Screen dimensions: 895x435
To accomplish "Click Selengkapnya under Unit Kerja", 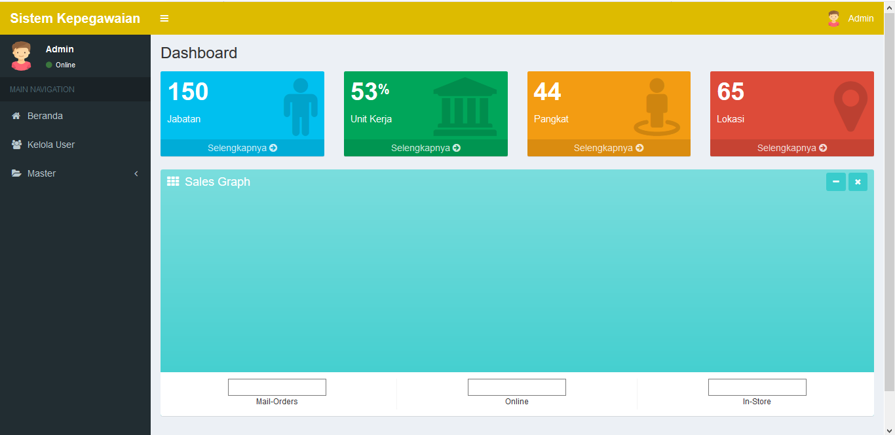I will 426,148.
